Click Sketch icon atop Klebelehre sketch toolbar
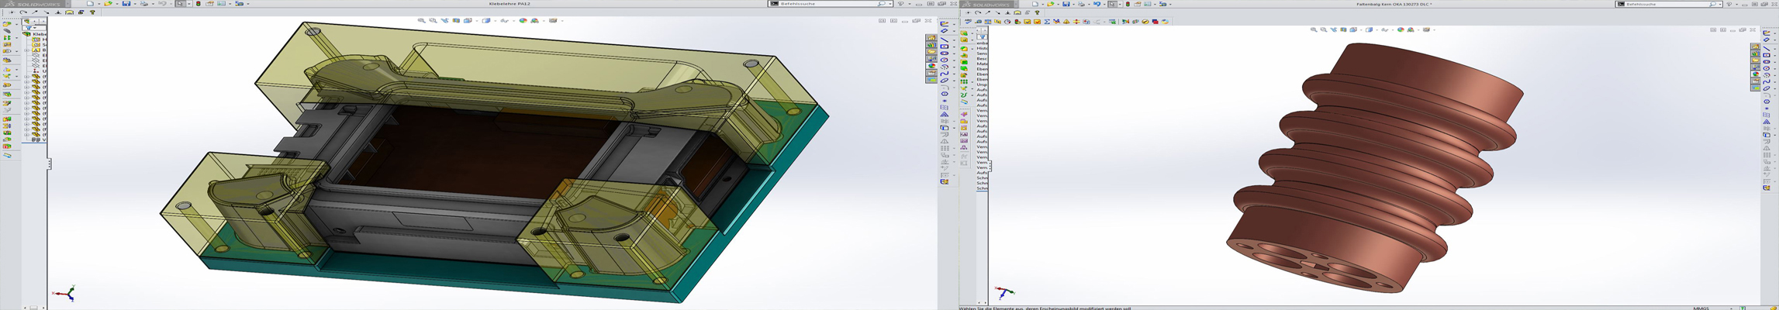 click(x=944, y=24)
